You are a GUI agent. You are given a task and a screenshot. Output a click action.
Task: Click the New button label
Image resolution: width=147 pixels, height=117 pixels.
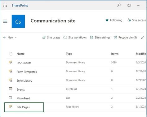11,38
